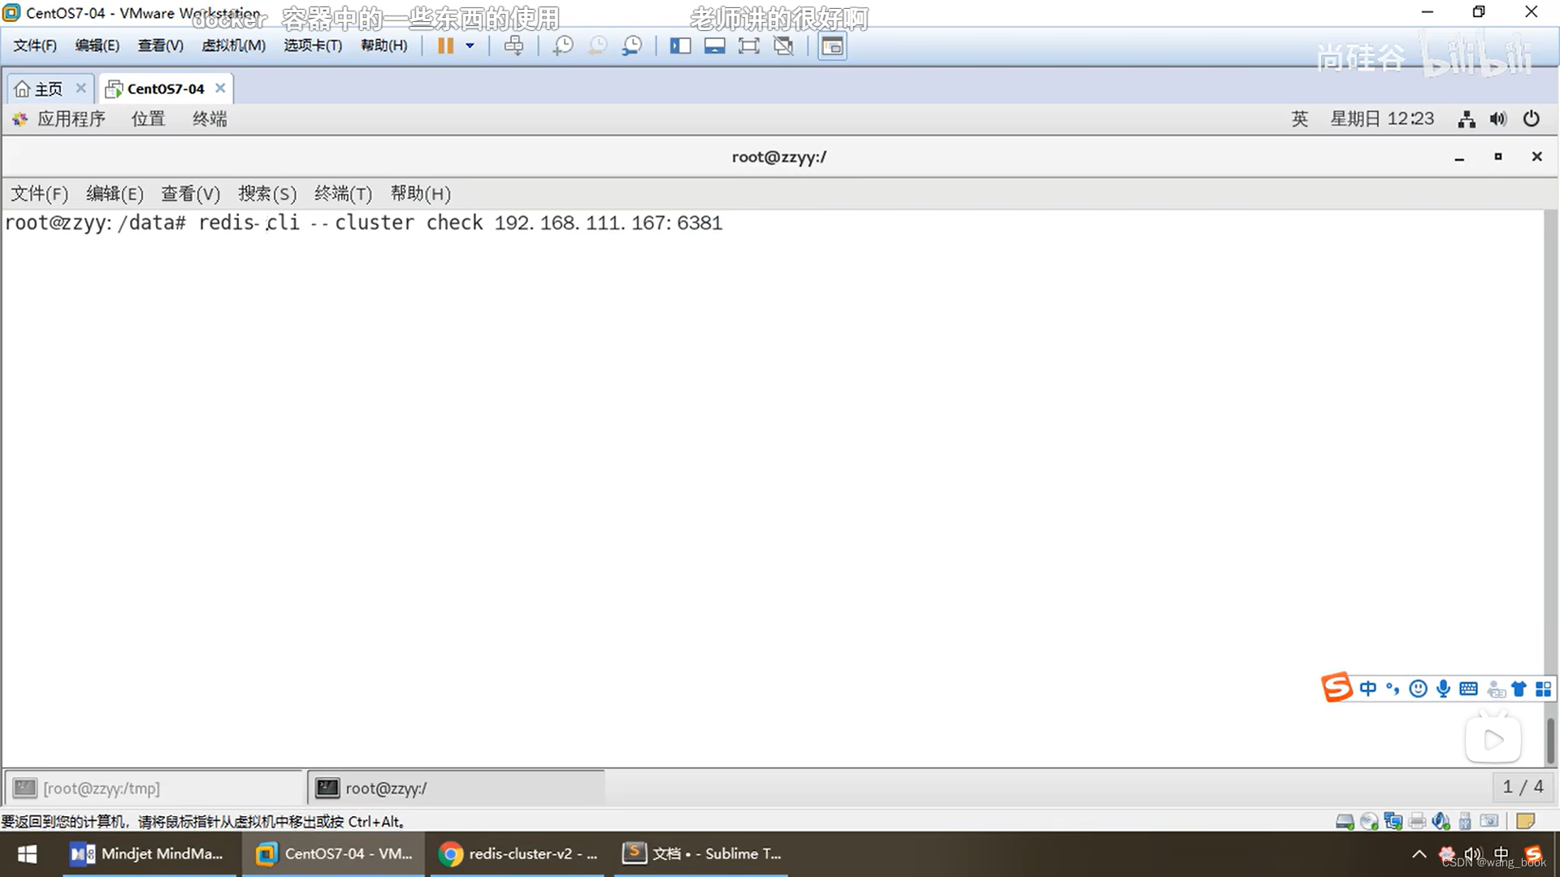The image size is (1560, 877).
Task: Expand the 应用程序 applications menu
Action: 70,119
